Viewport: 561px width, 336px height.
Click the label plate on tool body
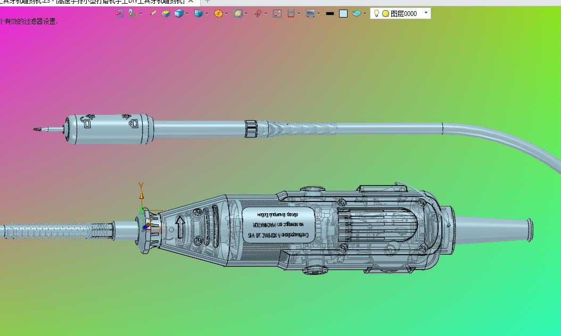278,224
